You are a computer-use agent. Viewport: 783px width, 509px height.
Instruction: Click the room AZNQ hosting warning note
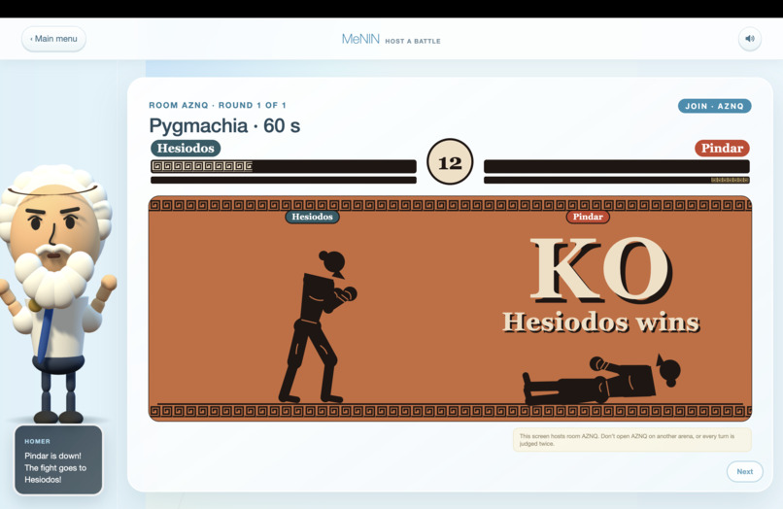[632, 440]
